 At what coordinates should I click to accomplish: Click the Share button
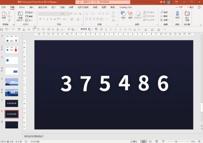pos(179,7)
